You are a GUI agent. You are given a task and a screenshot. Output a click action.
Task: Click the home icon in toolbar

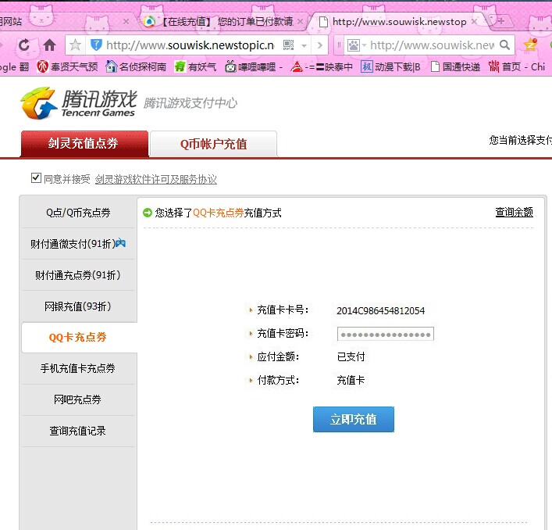[49, 45]
